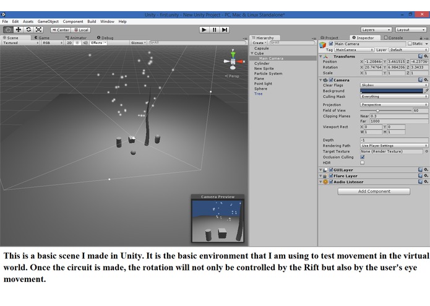
Task: Click Position X value field
Action: [373, 62]
